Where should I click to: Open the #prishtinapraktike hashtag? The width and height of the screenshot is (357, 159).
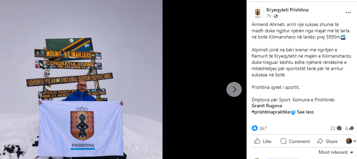pos(271,112)
